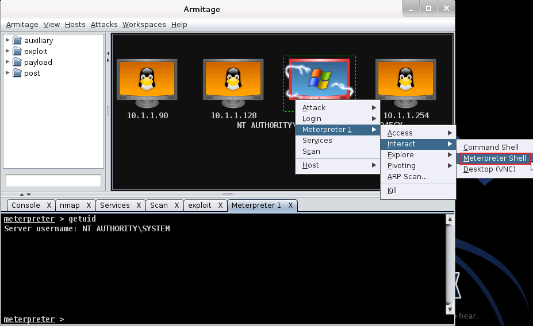Close the Armitage window
Screen dimensions: 533x326
446,9
